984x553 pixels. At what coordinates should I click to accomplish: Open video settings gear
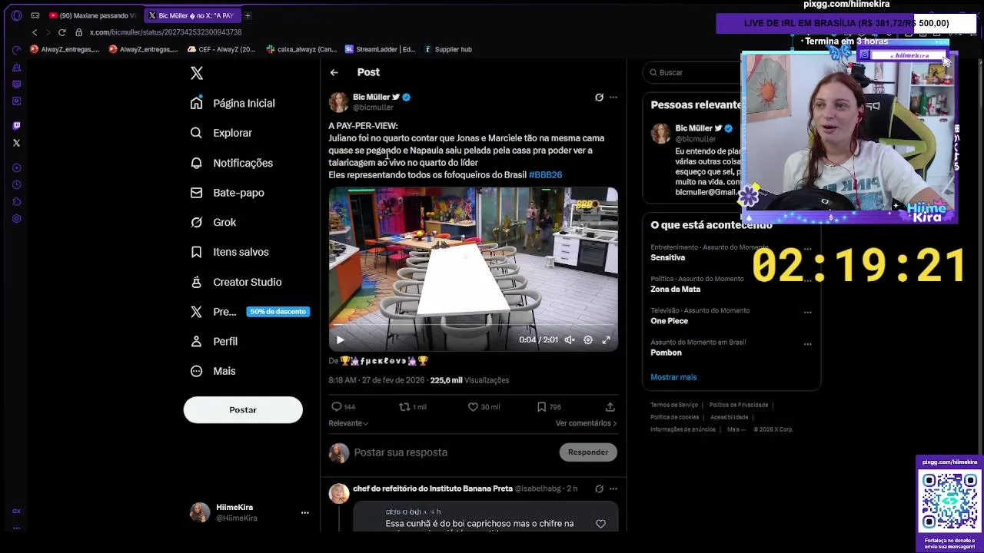(588, 339)
